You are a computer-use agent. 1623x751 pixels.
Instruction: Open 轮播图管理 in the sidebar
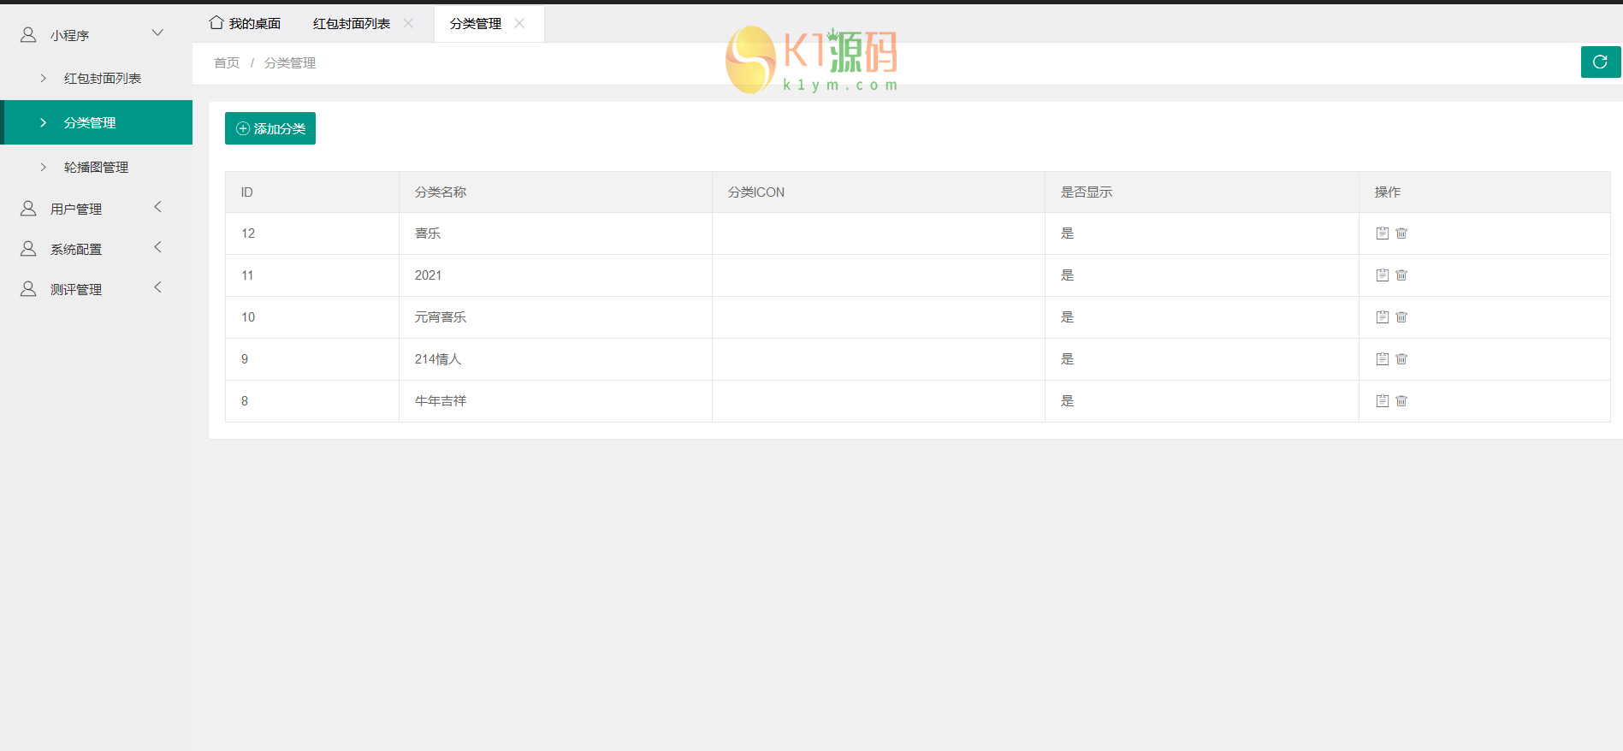click(97, 167)
